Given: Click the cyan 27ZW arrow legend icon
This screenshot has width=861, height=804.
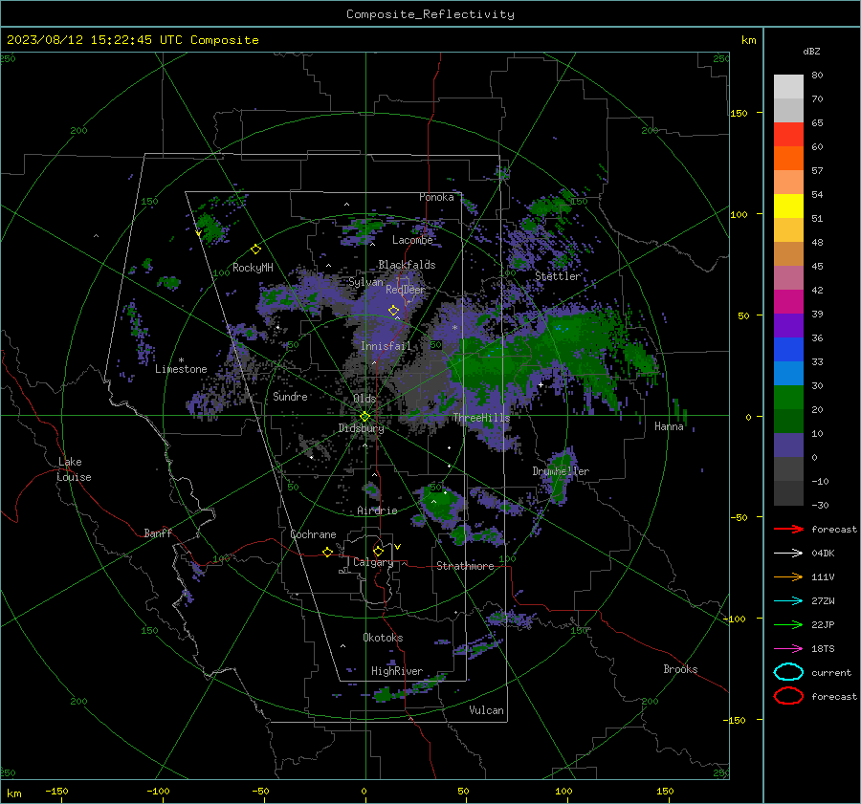Looking at the screenshot, I should 788,601.
